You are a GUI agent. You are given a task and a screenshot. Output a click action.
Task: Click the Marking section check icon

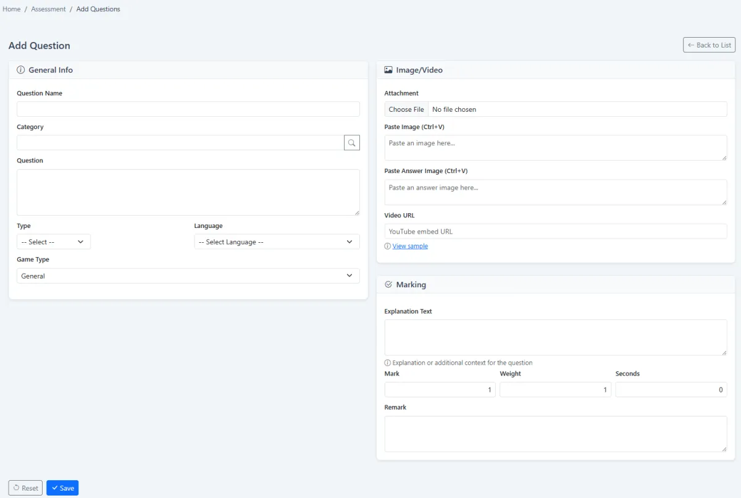388,285
